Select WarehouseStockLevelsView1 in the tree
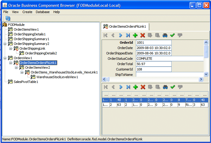Image resolution: width=211 pixels, height=143 pixels. tap(57, 77)
